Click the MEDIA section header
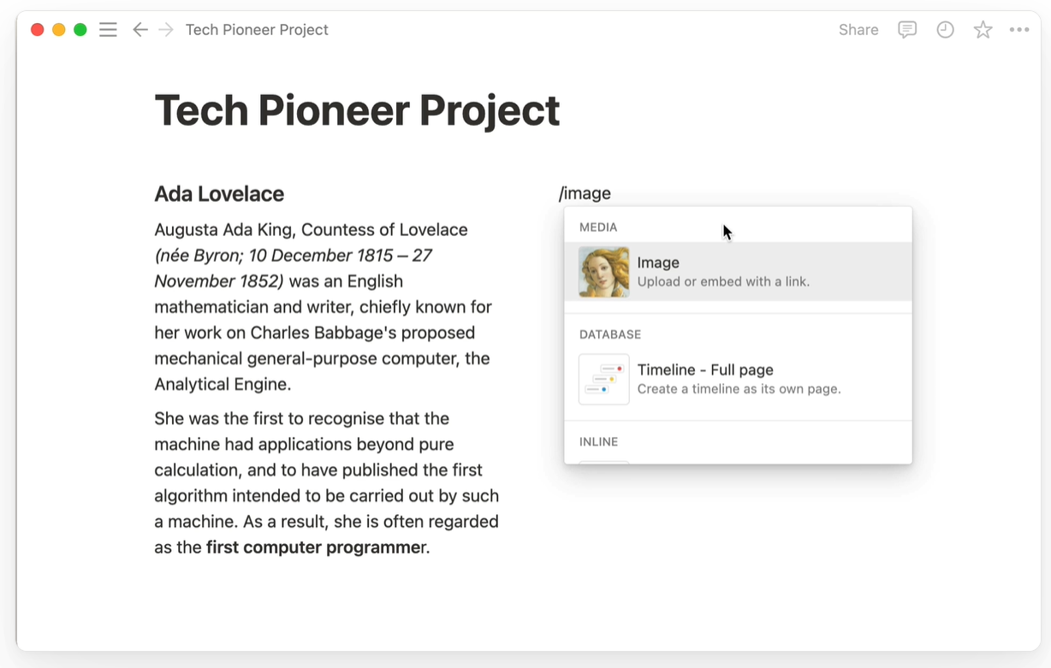The height and width of the screenshot is (668, 1051). point(598,228)
